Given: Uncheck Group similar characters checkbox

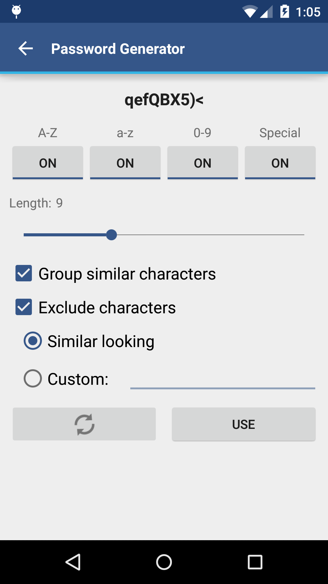Looking at the screenshot, I should click(24, 273).
